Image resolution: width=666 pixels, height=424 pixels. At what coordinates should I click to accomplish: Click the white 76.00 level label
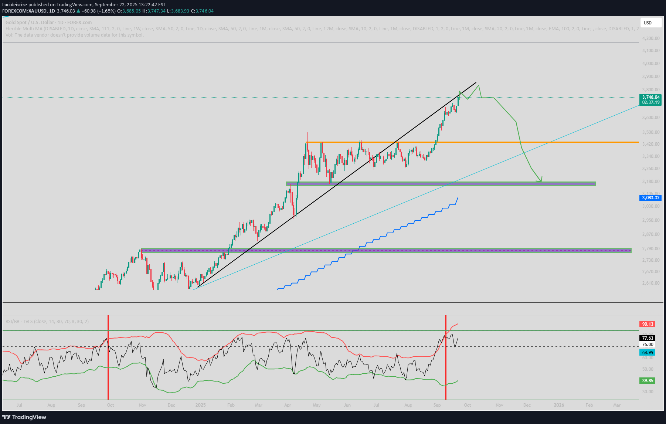pos(648,345)
